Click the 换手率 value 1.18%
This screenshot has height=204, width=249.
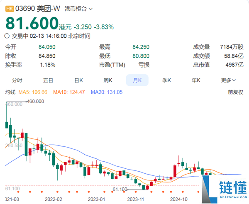[x=47, y=65]
